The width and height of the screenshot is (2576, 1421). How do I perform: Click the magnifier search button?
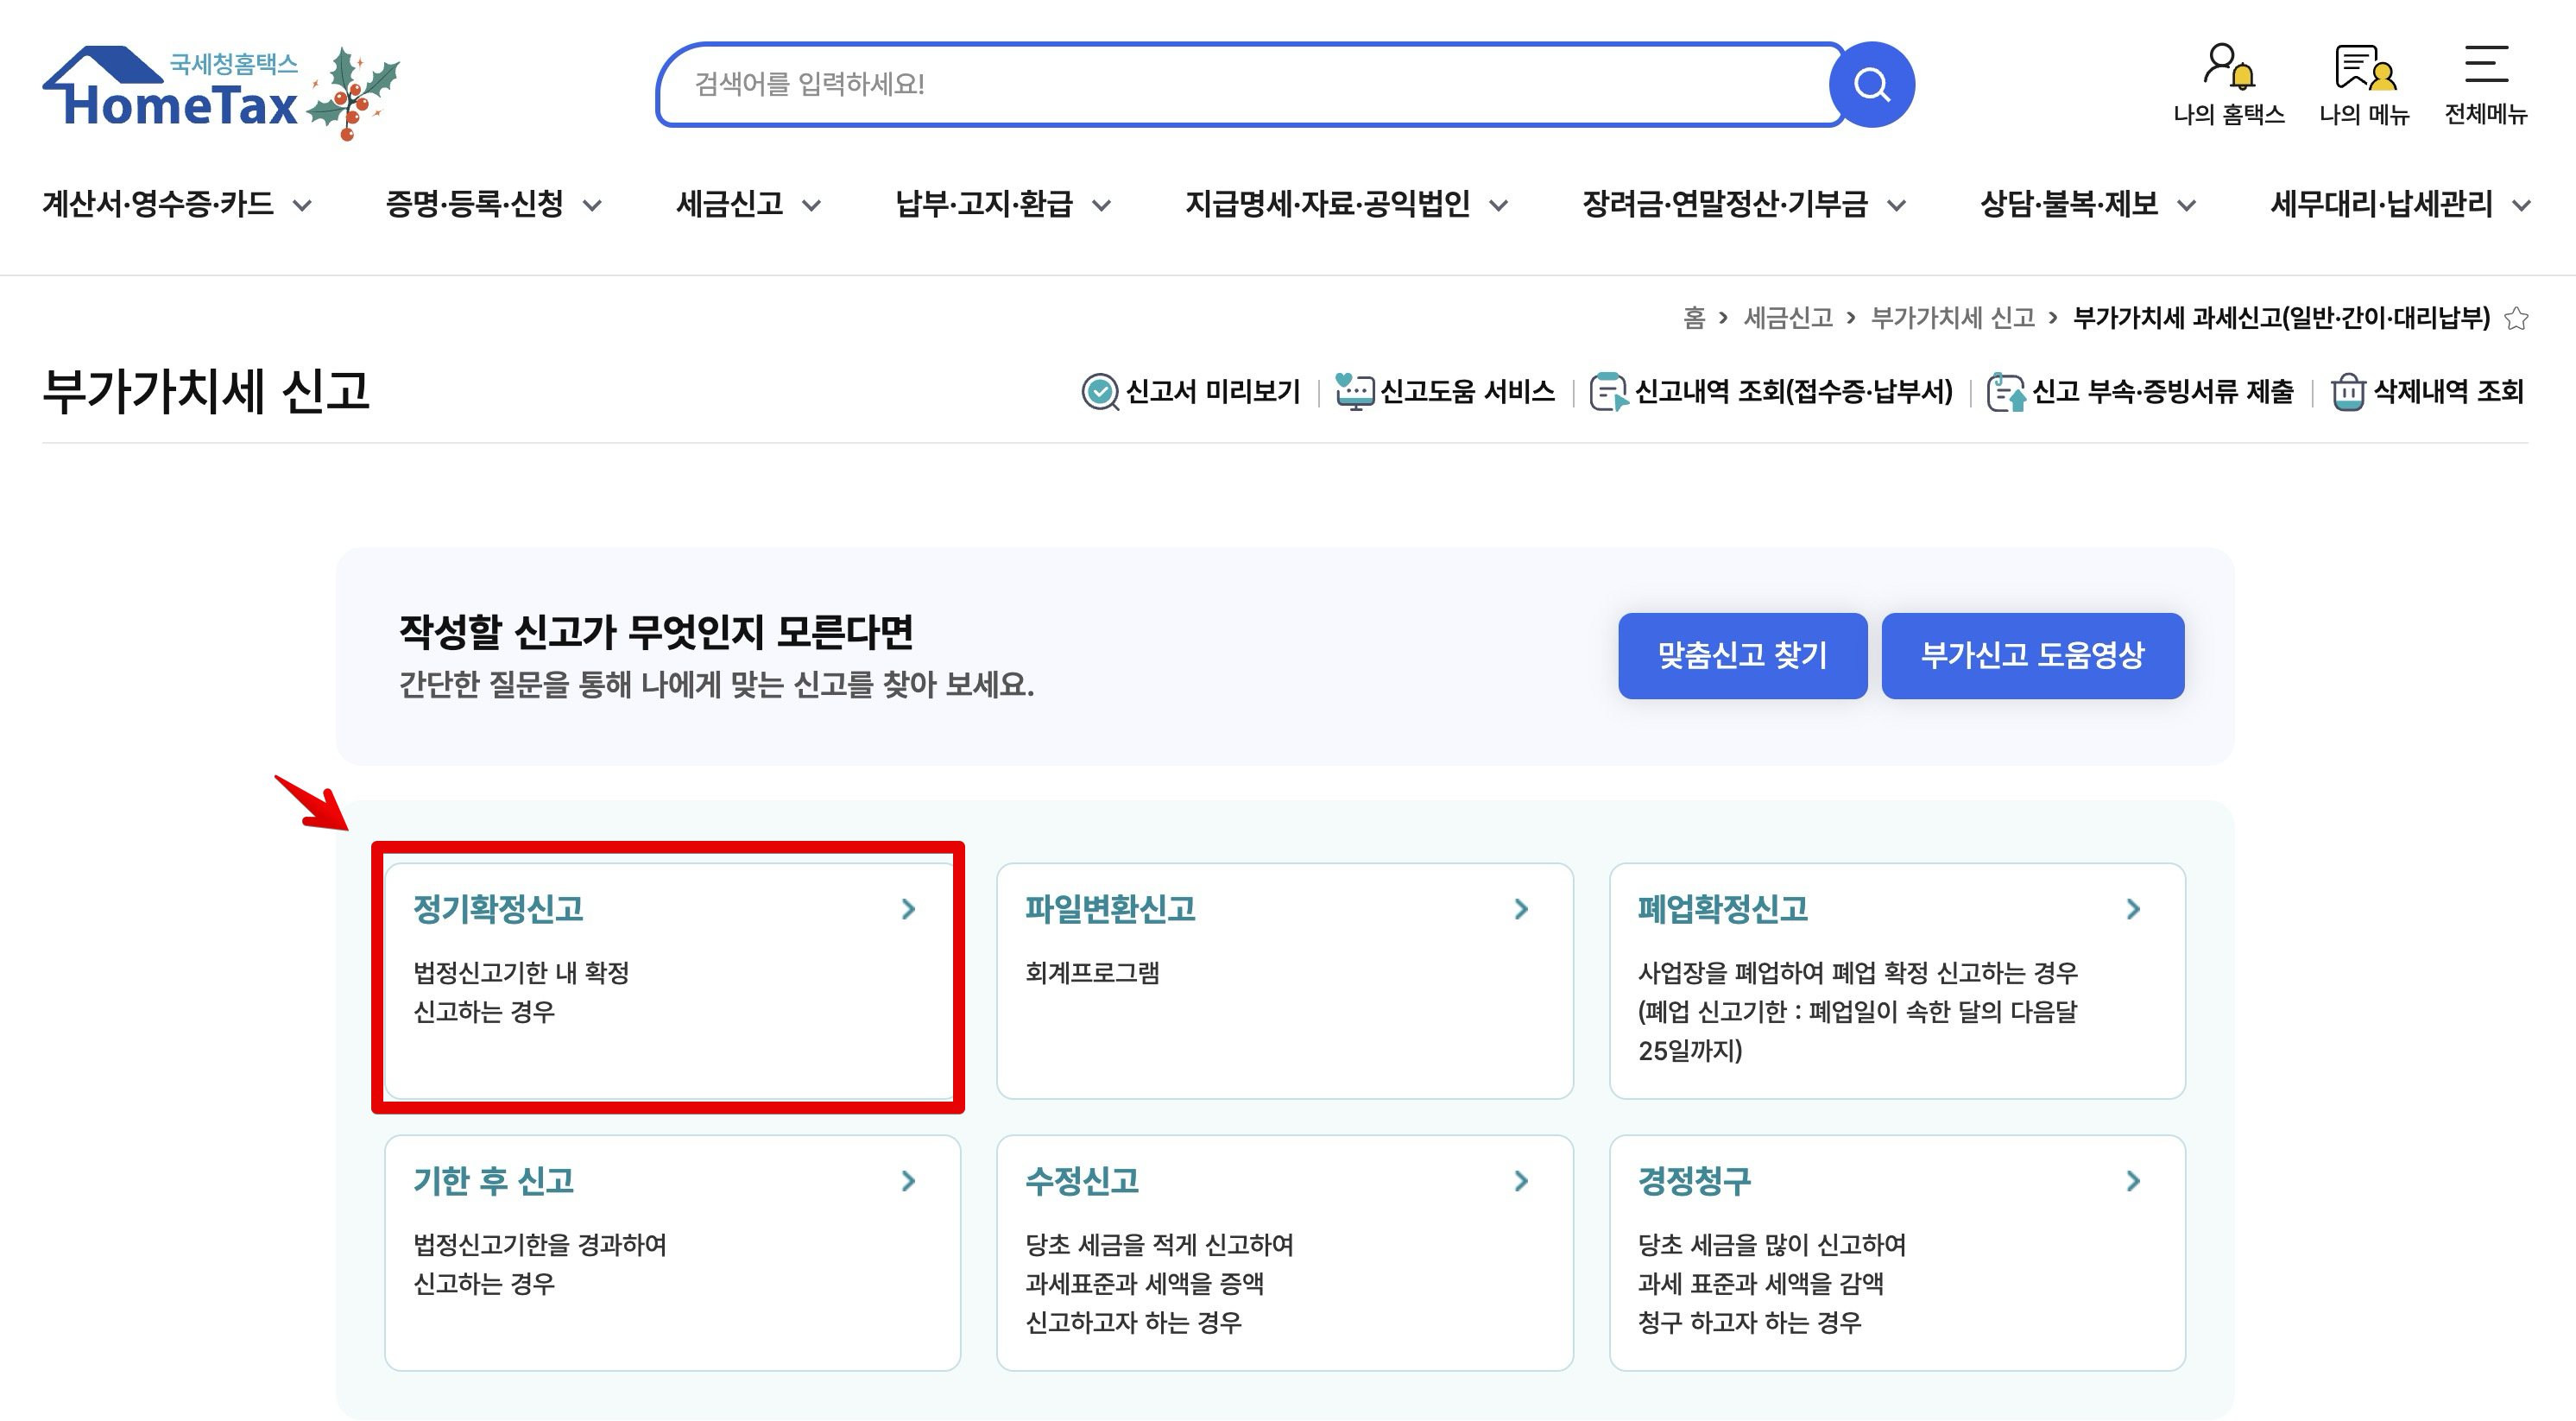click(1871, 85)
